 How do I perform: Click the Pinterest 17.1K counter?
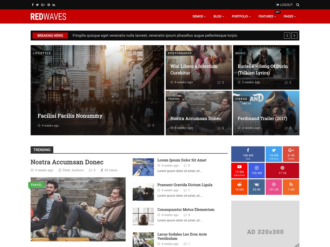point(282,170)
